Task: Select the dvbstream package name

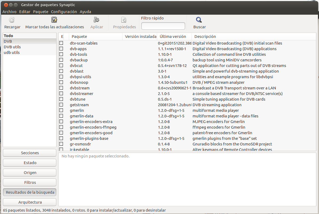Action: tap(79, 88)
